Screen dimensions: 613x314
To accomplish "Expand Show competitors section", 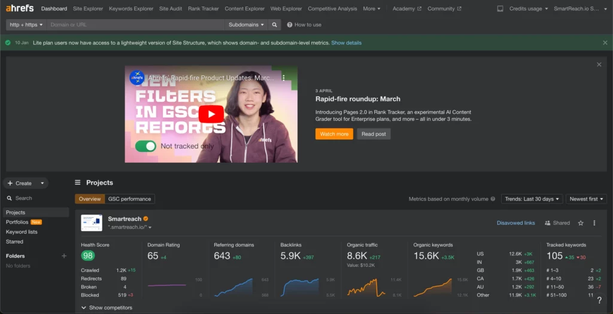I will point(107,308).
